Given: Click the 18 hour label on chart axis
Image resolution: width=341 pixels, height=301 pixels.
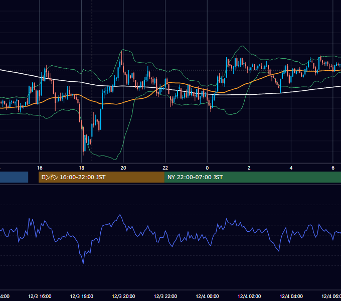Looking at the screenshot, I should pos(81,168).
